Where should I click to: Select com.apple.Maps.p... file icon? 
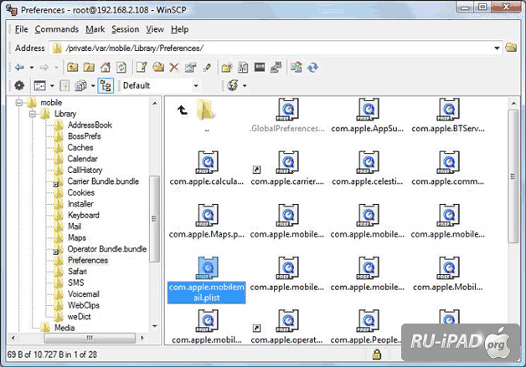click(208, 215)
